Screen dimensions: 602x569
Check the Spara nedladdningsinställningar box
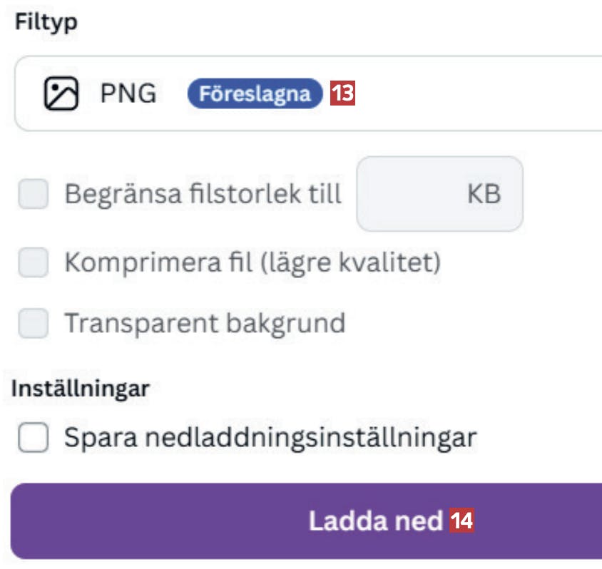(34, 437)
